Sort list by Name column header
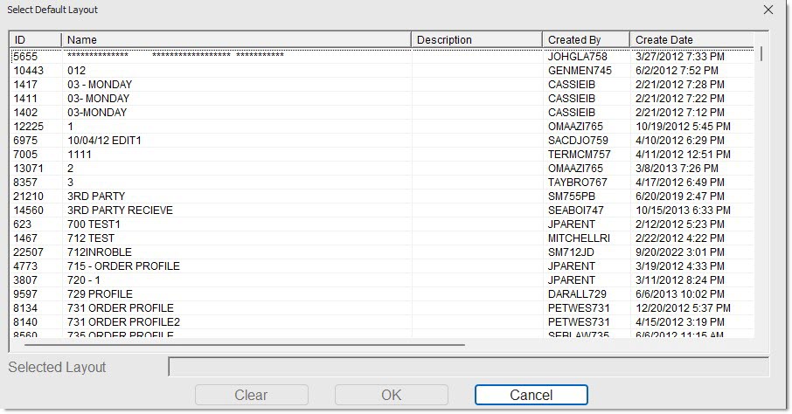This screenshot has height=414, width=792. tap(236, 40)
